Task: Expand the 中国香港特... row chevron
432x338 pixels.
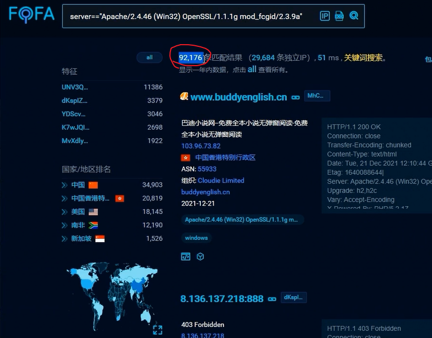Action: point(65,198)
